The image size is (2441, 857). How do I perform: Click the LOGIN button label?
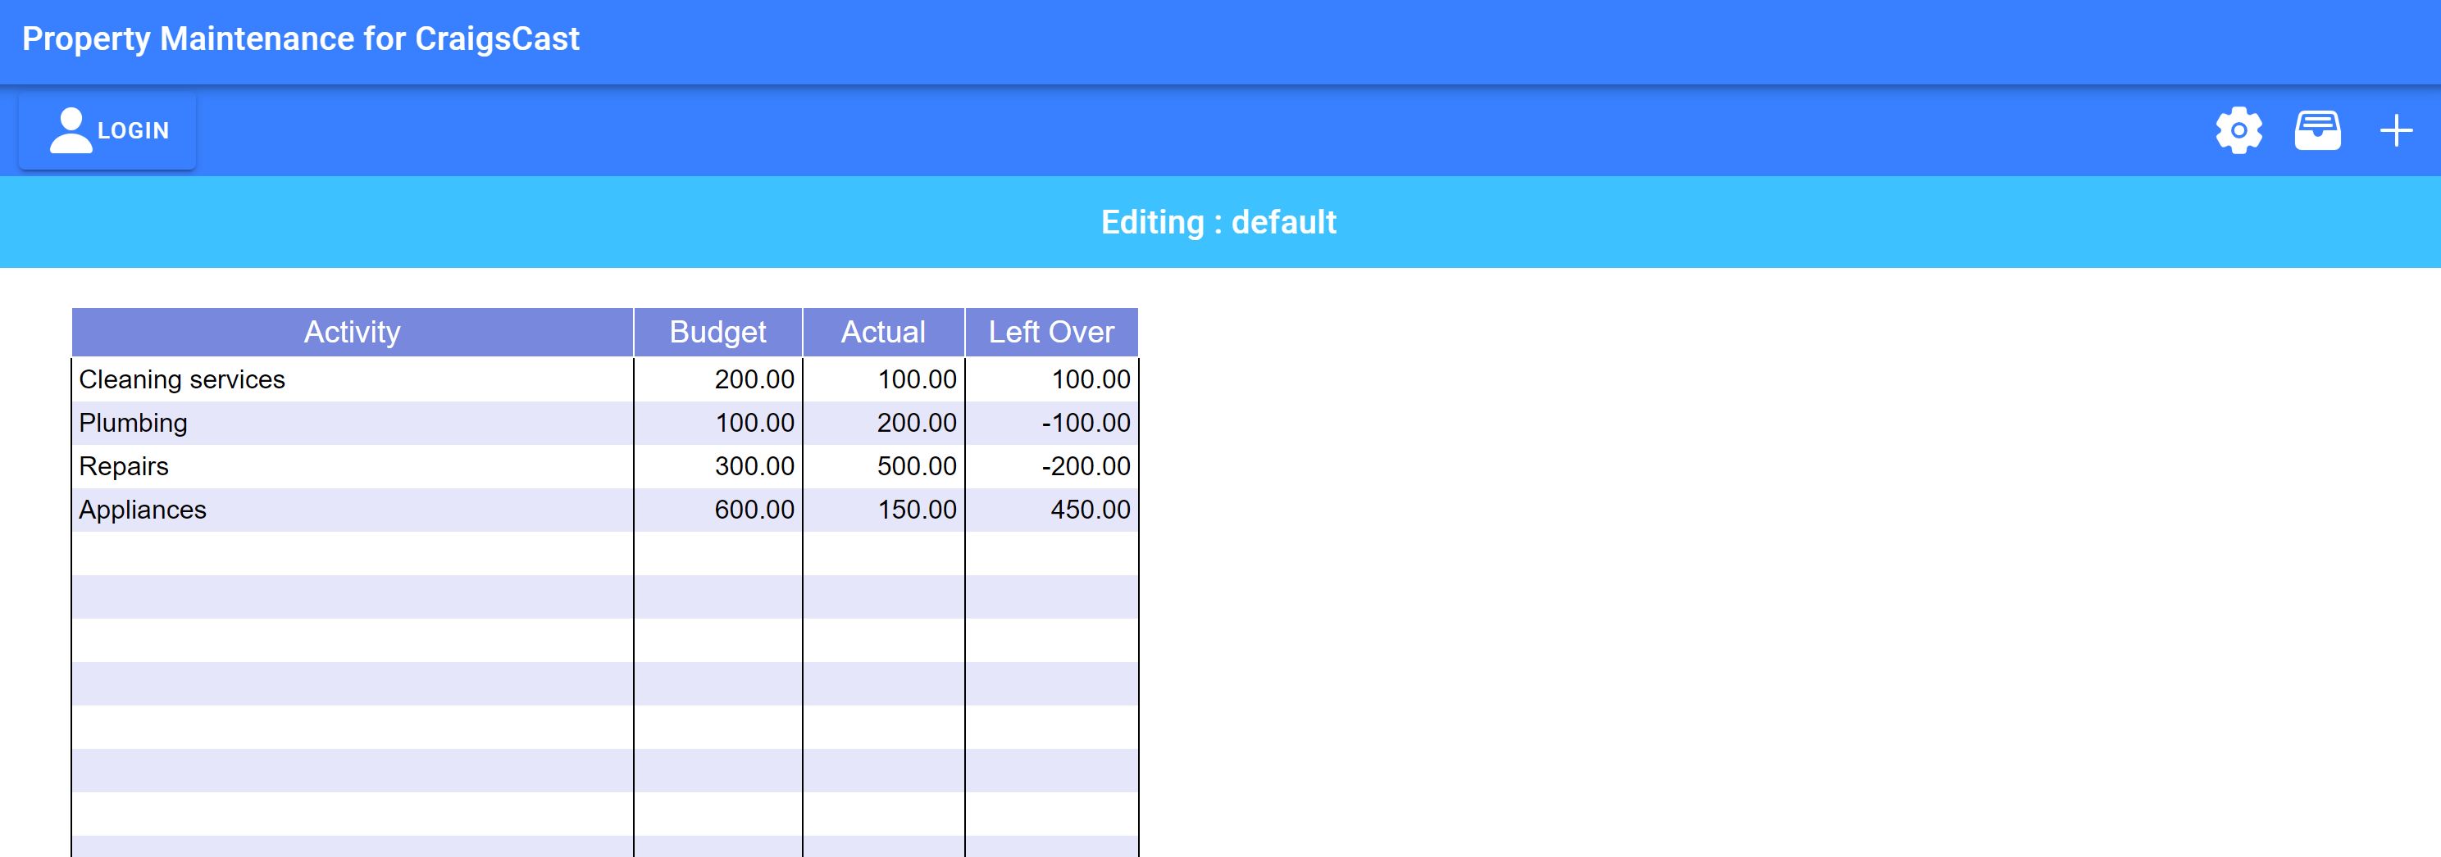(x=134, y=131)
